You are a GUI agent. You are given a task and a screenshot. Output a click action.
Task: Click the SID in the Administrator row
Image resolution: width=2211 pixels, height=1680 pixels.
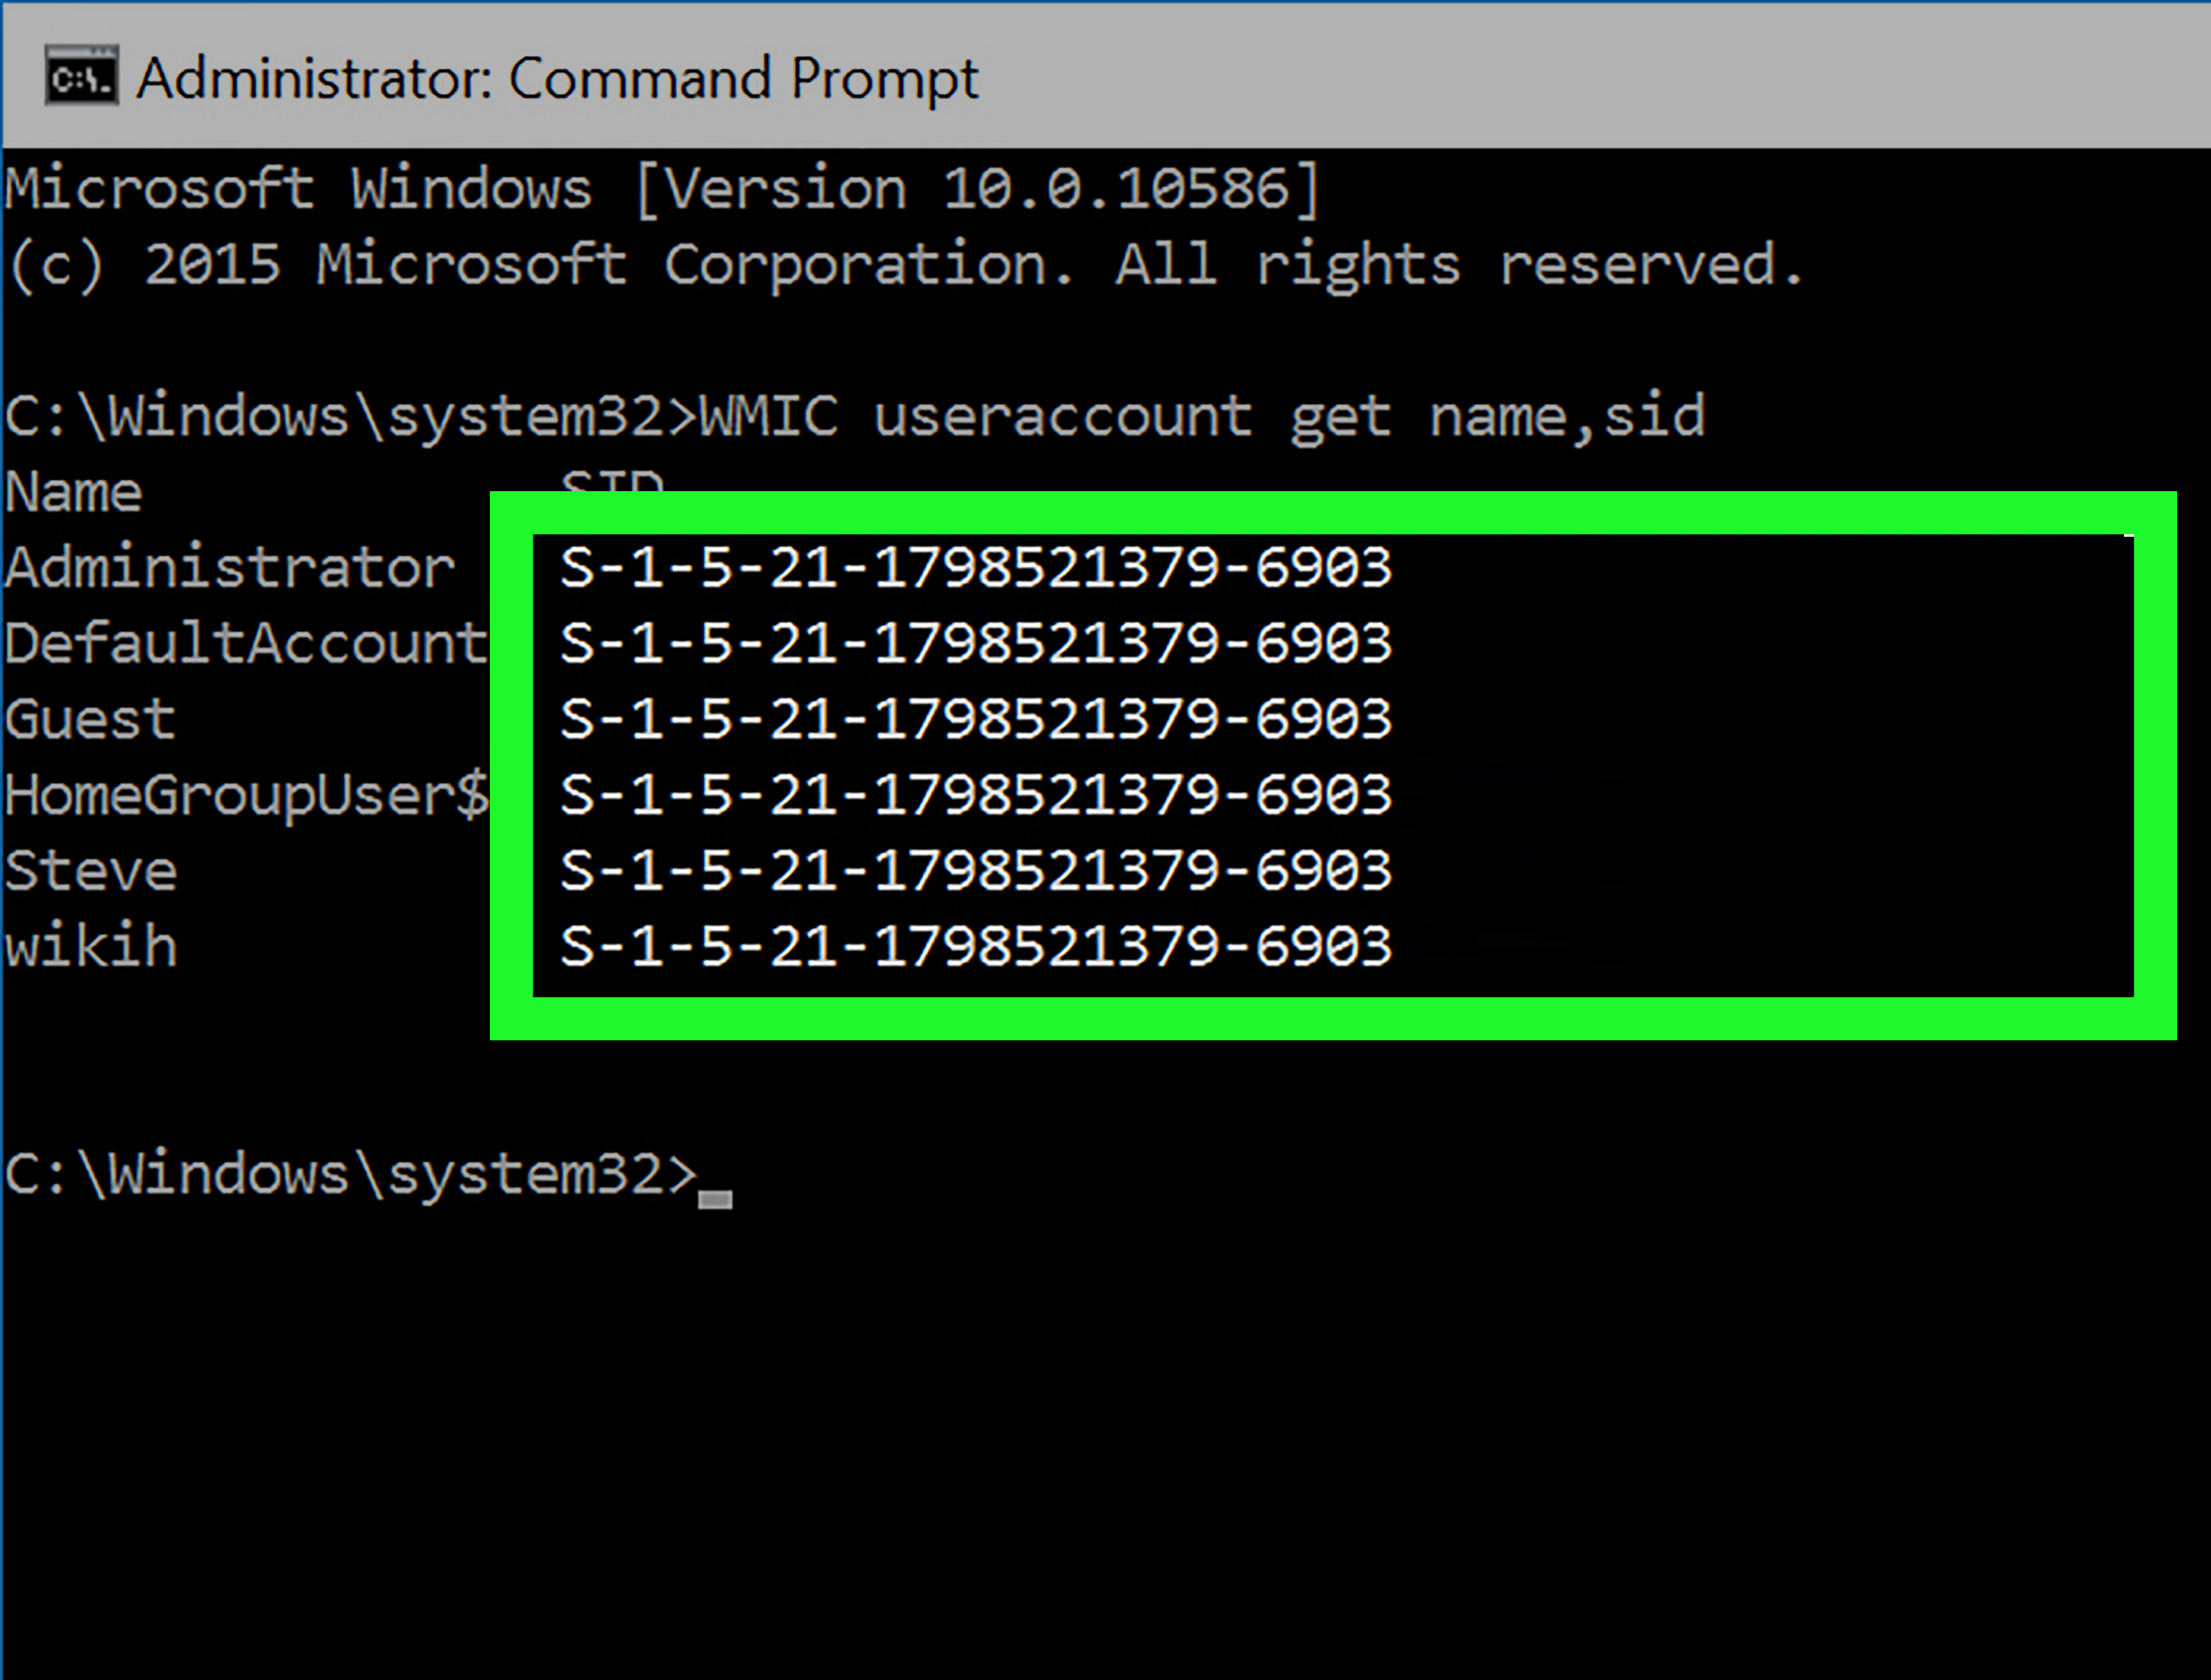[x=975, y=568]
